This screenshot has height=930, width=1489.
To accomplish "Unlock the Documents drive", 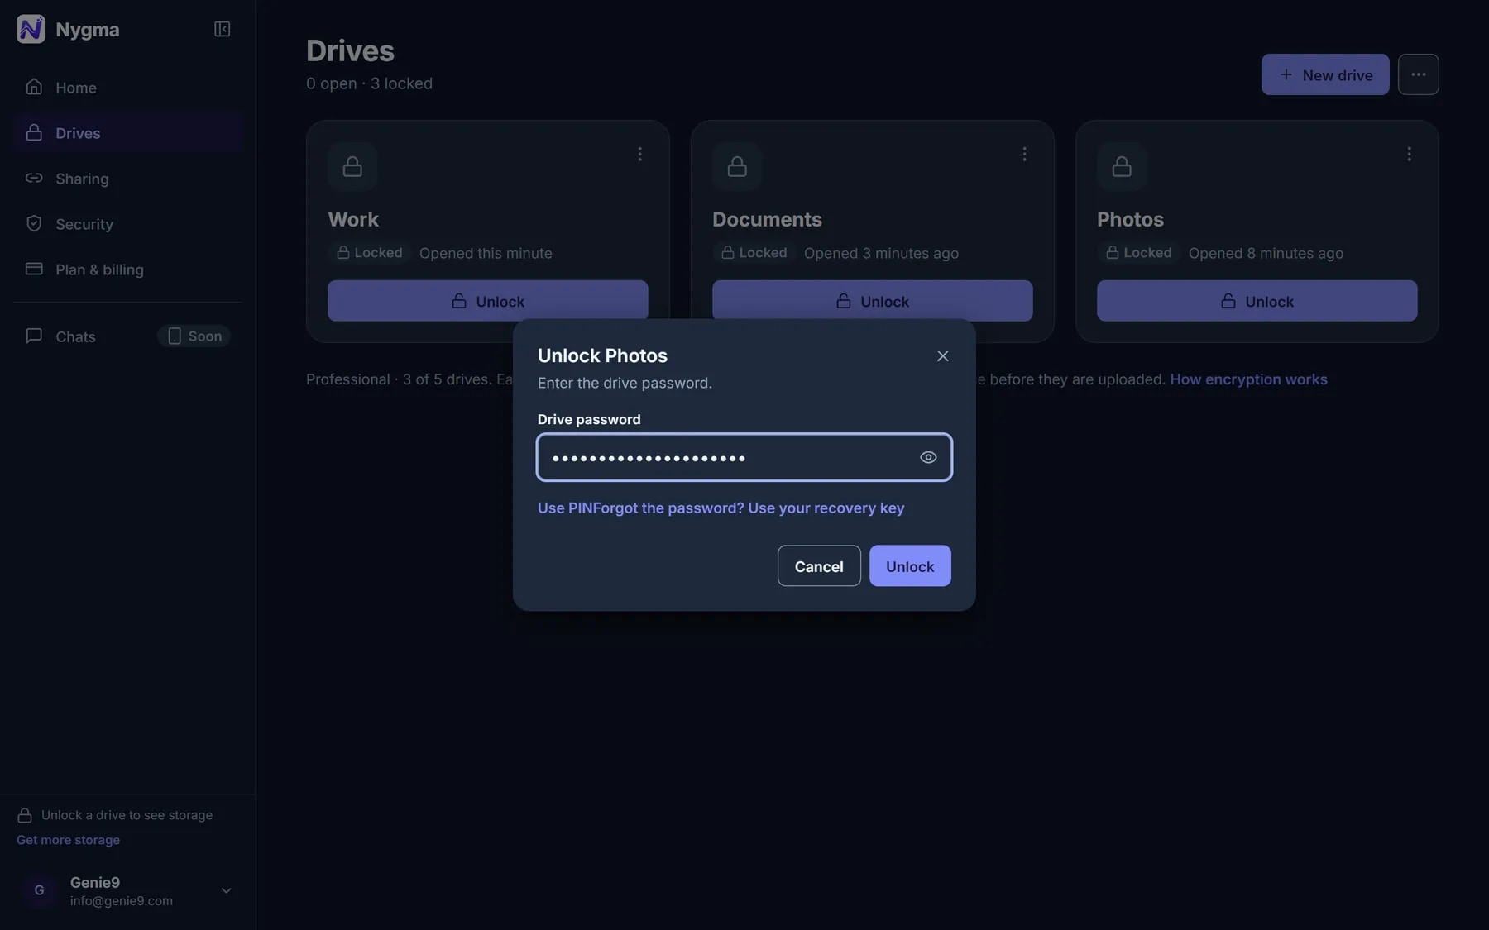I will pyautogui.click(x=873, y=301).
